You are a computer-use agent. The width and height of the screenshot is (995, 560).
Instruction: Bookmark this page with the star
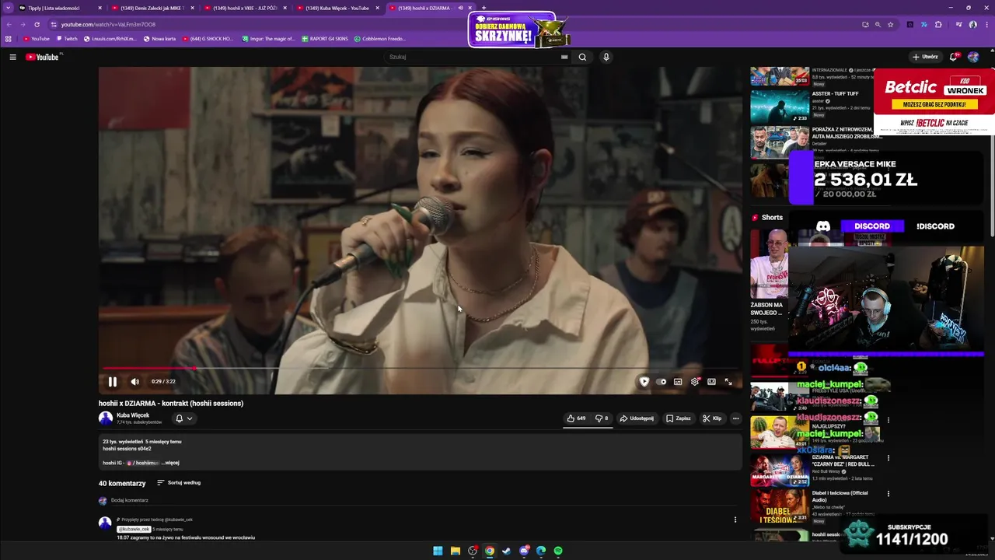pos(891,24)
